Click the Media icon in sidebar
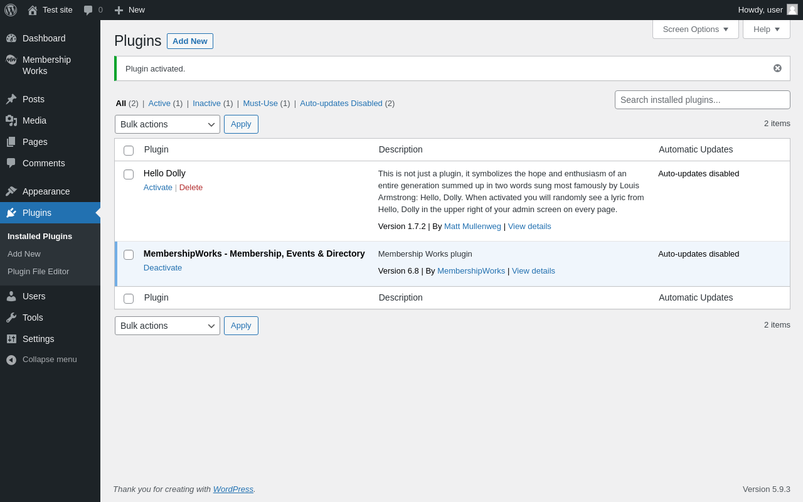 tap(11, 120)
